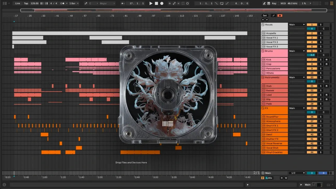Solo the Vinyl Crackles track

tap(321, 152)
